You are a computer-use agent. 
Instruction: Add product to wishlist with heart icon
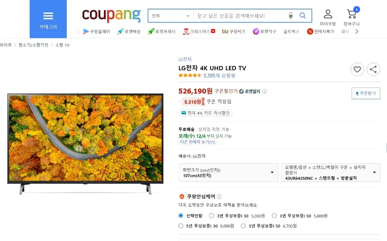pyautogui.click(x=357, y=69)
